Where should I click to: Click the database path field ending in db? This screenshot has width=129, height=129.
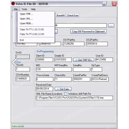(x=80, y=26)
